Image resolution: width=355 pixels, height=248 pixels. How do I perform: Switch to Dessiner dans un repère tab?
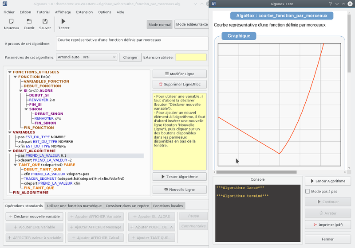pos(127,206)
